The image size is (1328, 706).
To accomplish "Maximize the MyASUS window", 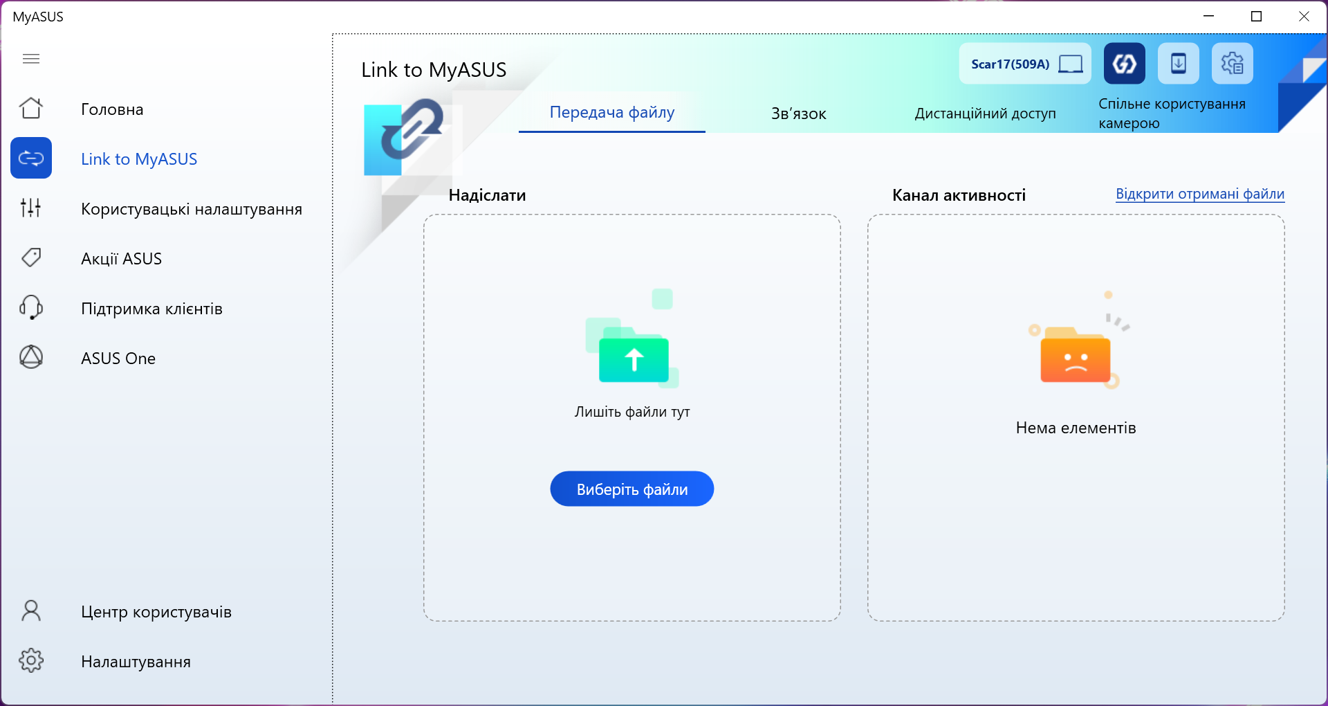I will (x=1257, y=17).
